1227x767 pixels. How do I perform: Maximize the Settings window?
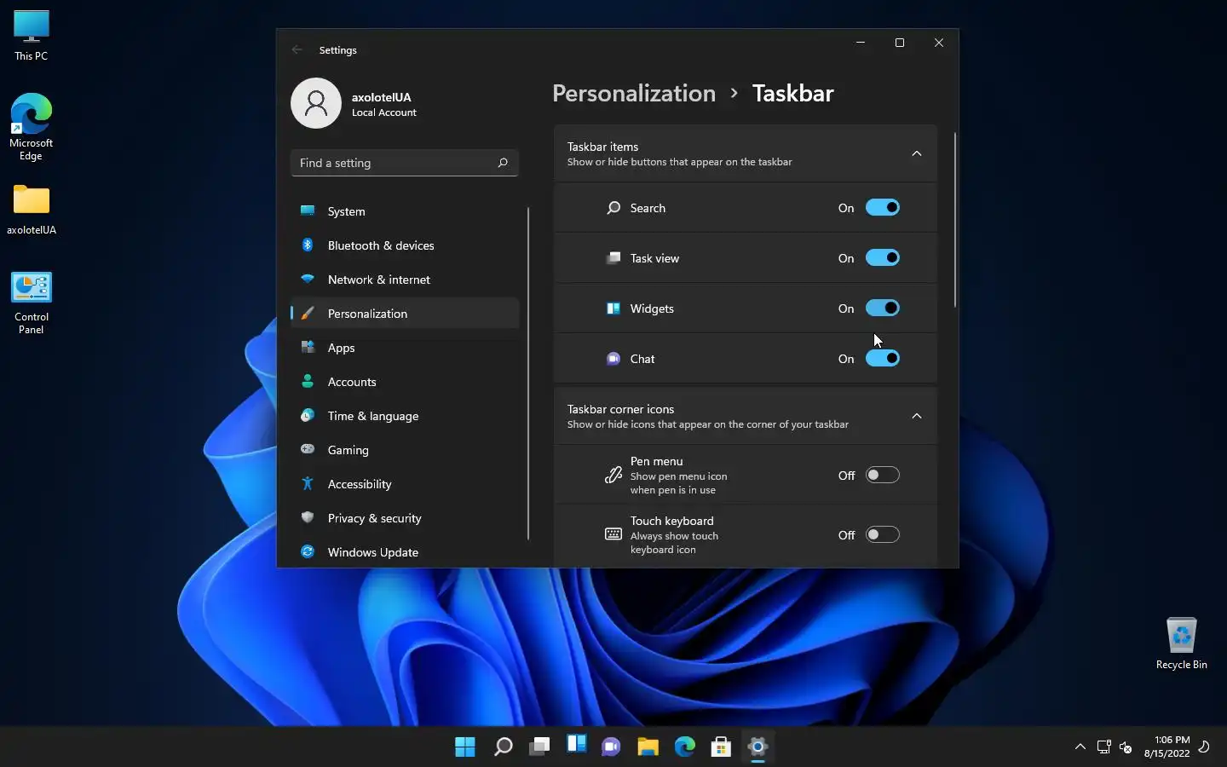click(x=900, y=43)
